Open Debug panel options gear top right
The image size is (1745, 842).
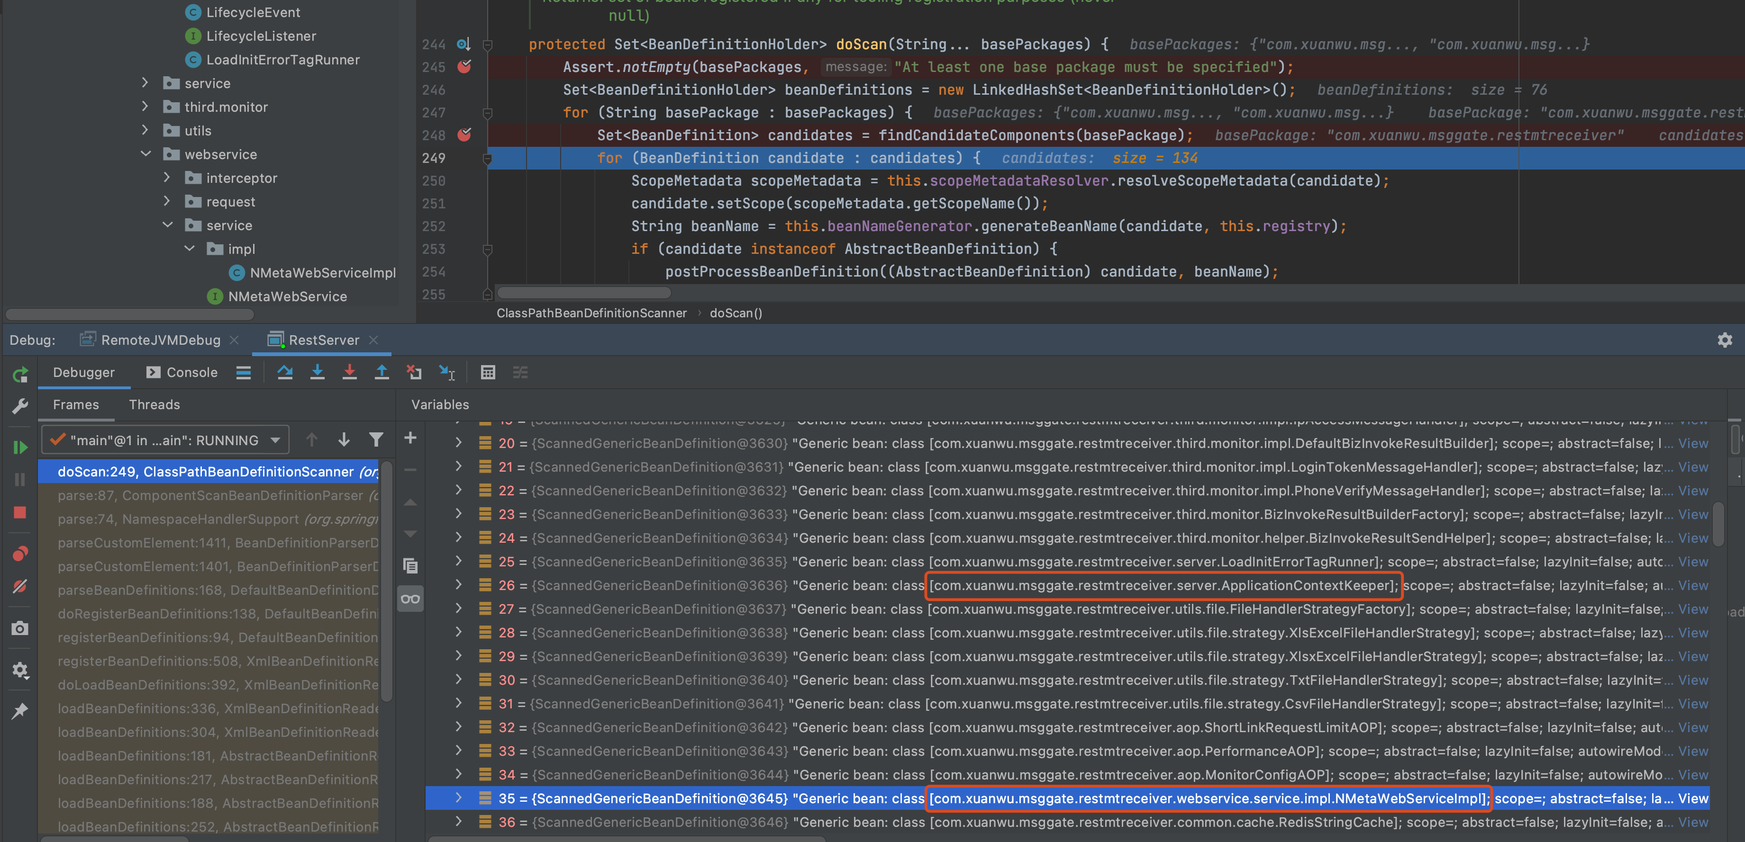[1725, 340]
